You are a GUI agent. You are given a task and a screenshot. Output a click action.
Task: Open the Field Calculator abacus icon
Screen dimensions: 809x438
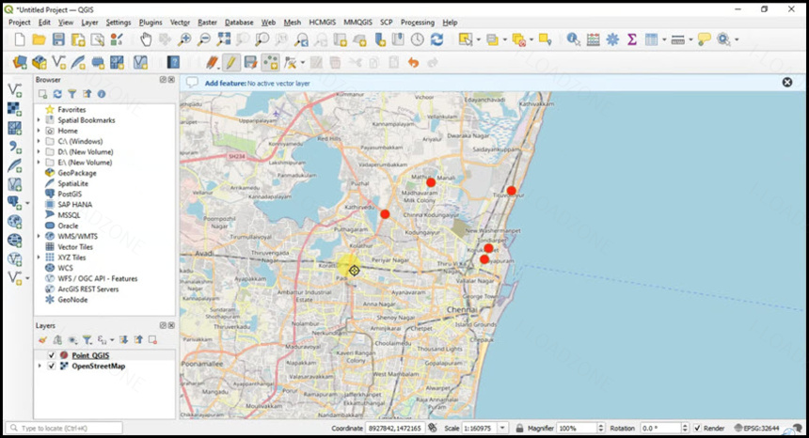594,39
